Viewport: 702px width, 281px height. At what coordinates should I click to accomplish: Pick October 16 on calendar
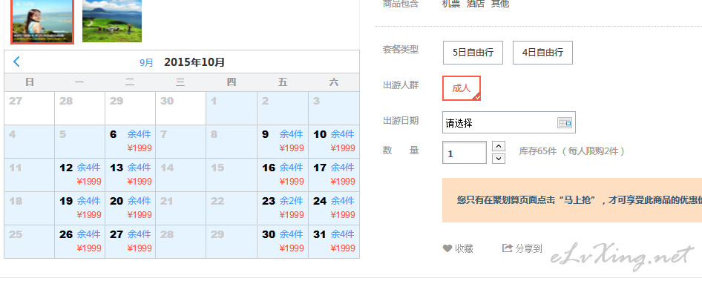(x=283, y=175)
